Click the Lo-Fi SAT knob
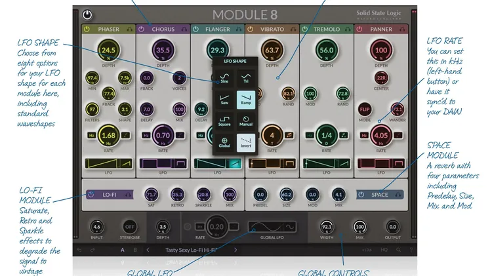Image resolution: width=492 pixels, height=276 pixels. point(152,195)
